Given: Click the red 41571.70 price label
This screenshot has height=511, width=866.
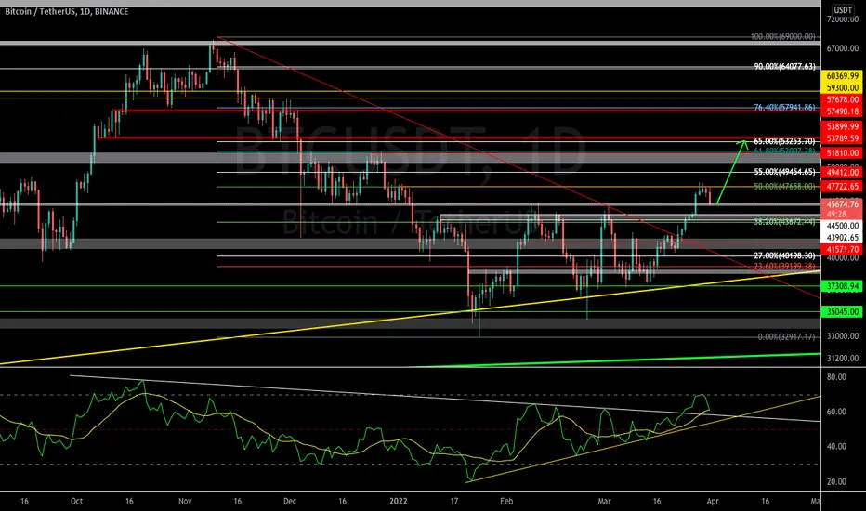Looking at the screenshot, I should pyautogui.click(x=842, y=250).
